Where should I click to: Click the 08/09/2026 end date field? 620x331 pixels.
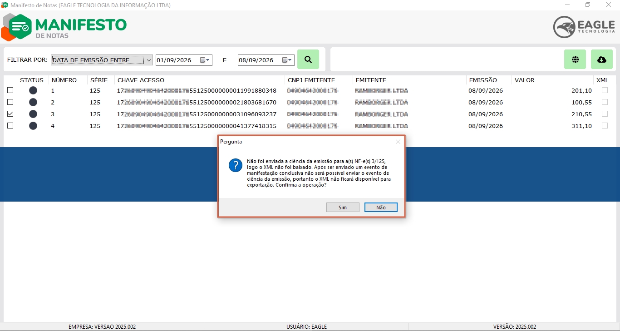tap(256, 60)
